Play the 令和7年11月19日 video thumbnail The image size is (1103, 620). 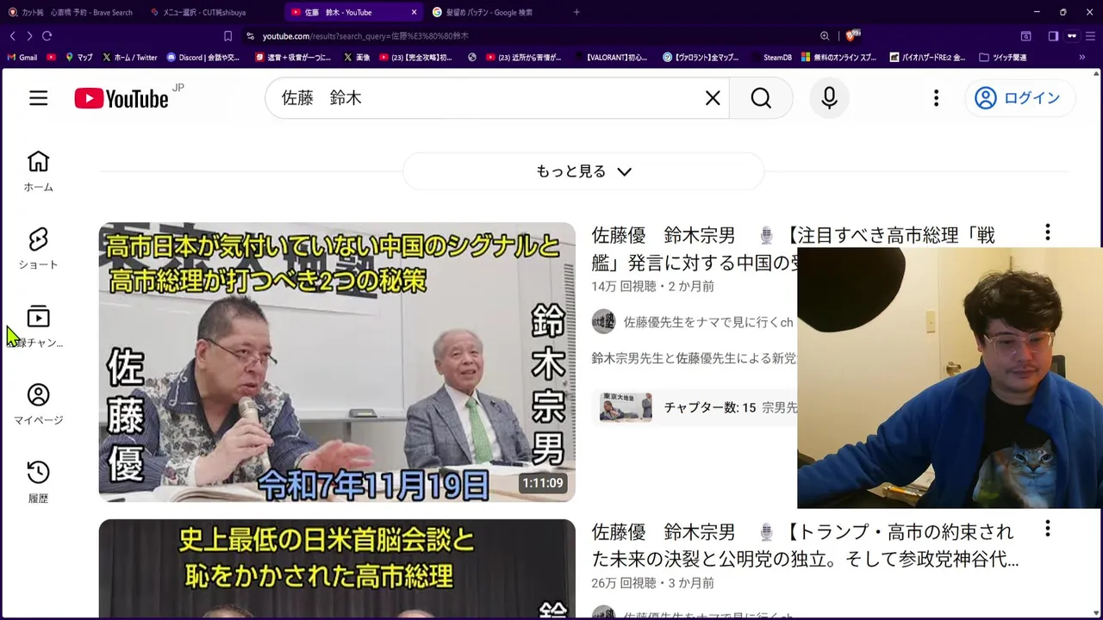point(337,362)
